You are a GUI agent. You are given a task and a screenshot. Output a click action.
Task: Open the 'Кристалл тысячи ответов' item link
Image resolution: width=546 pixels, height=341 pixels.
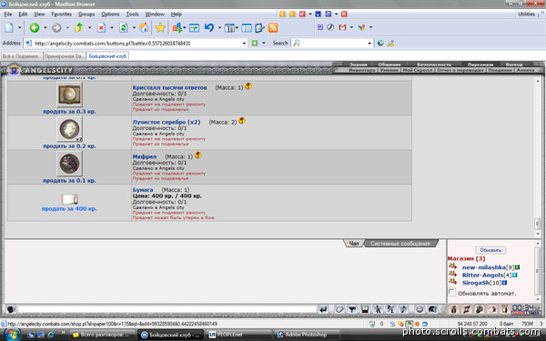pyautogui.click(x=169, y=87)
